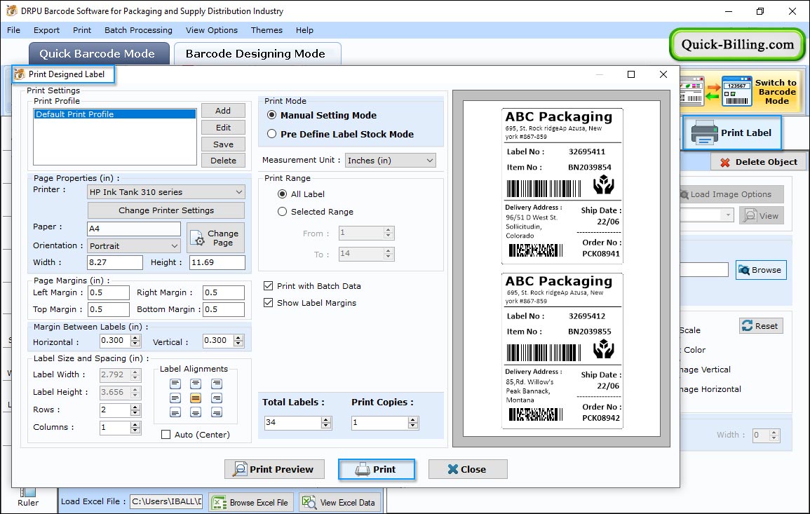The width and height of the screenshot is (810, 514).
Task: Open the Orientation dropdown
Action: tap(134, 246)
